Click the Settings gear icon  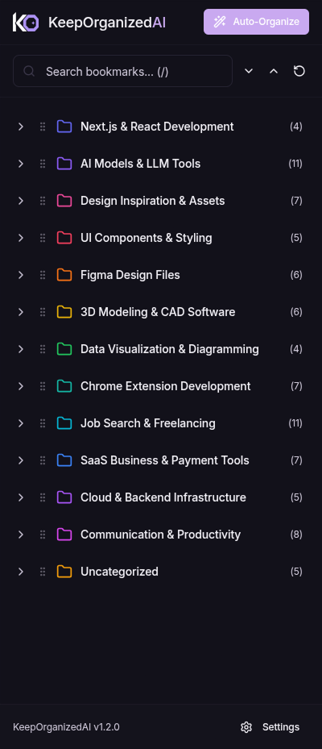pyautogui.click(x=246, y=727)
